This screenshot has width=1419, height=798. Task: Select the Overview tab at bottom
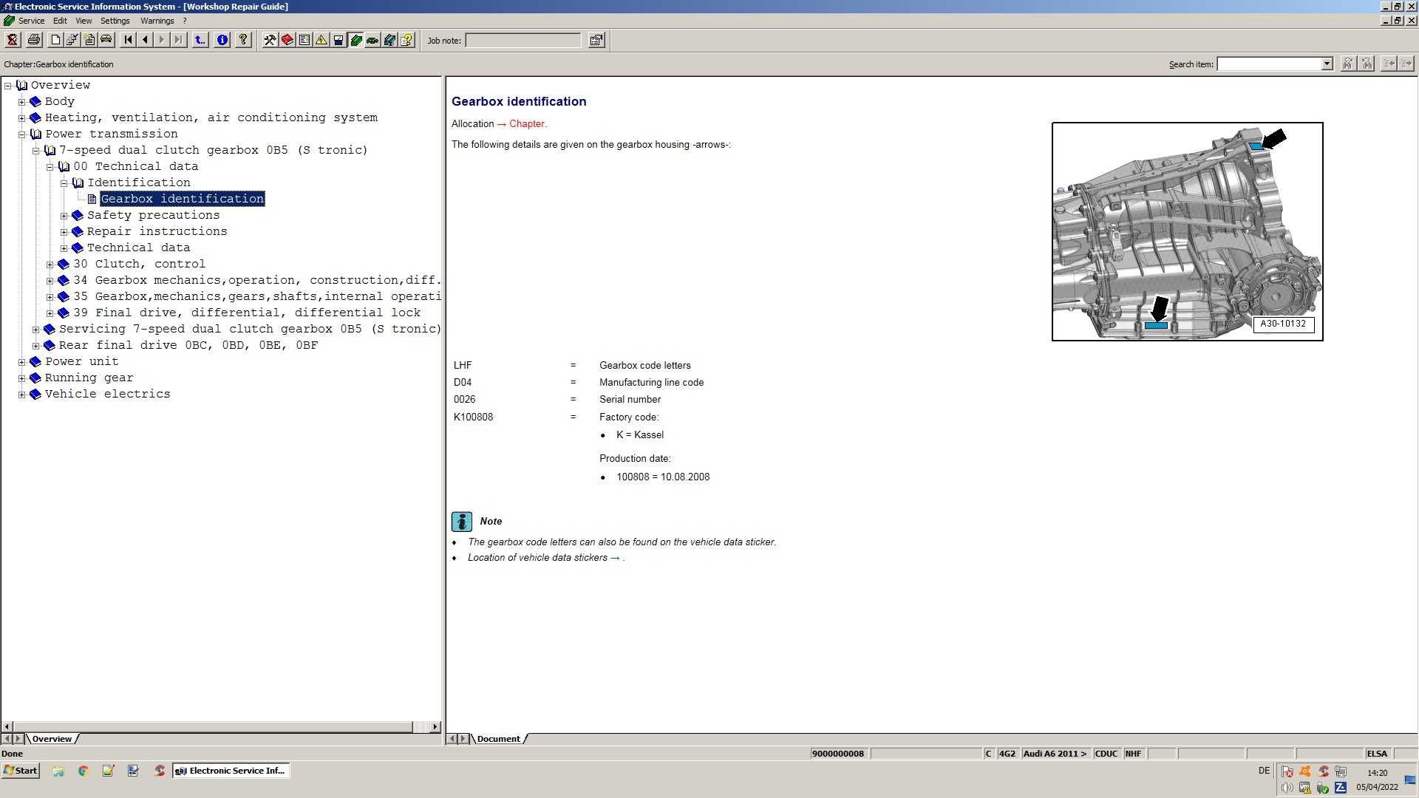point(52,739)
